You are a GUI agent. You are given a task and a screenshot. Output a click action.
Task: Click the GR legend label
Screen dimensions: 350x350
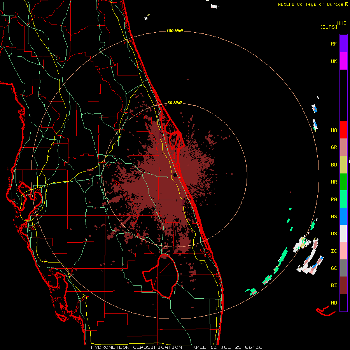(x=334, y=147)
